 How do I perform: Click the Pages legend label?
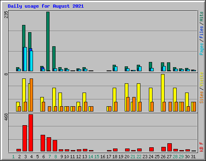click(x=201, y=49)
